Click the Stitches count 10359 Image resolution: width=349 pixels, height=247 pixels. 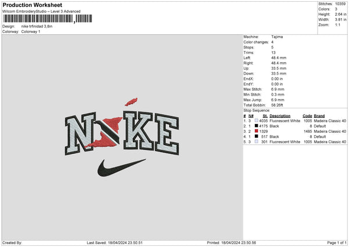[340, 4]
